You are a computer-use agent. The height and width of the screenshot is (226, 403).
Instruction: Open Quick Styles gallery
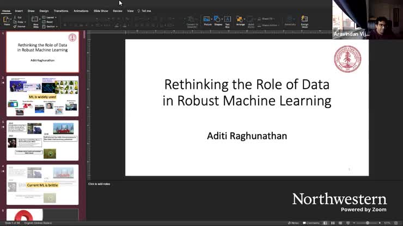point(251,22)
